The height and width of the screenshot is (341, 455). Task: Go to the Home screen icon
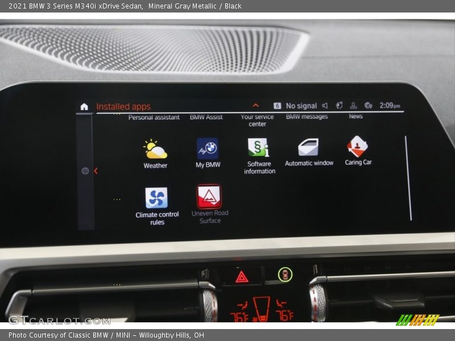84,107
